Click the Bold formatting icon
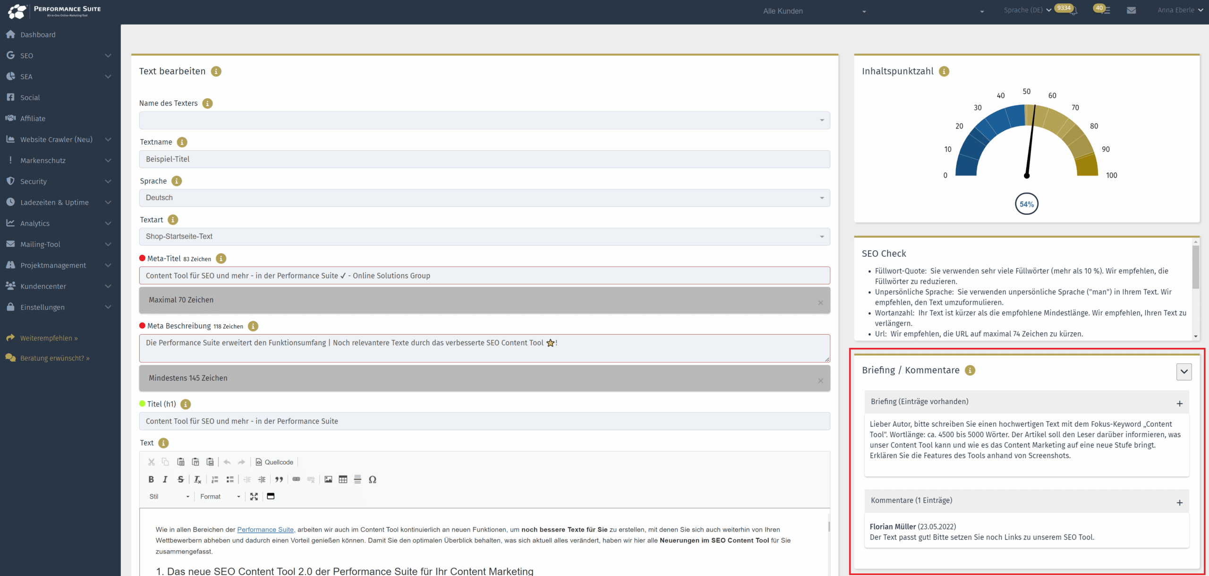The height and width of the screenshot is (576, 1209). coord(151,479)
